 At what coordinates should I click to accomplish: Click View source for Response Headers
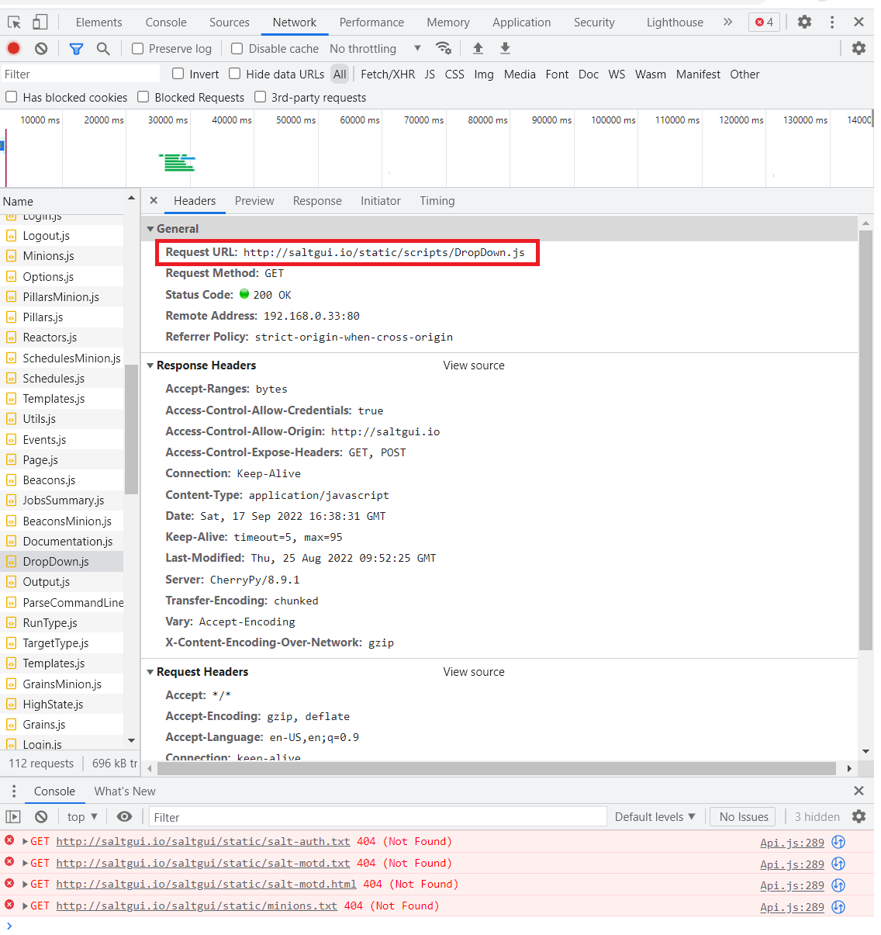(x=474, y=365)
